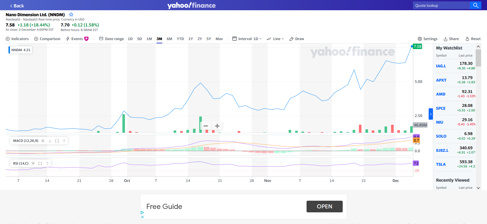Move MACD panel down
487x224 pixels.
50,141
